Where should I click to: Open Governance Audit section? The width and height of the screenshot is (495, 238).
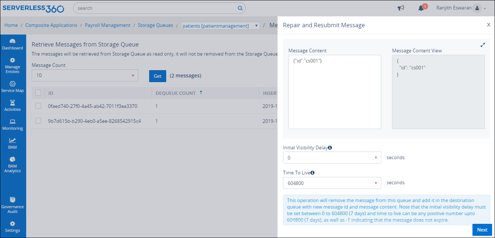click(x=13, y=205)
